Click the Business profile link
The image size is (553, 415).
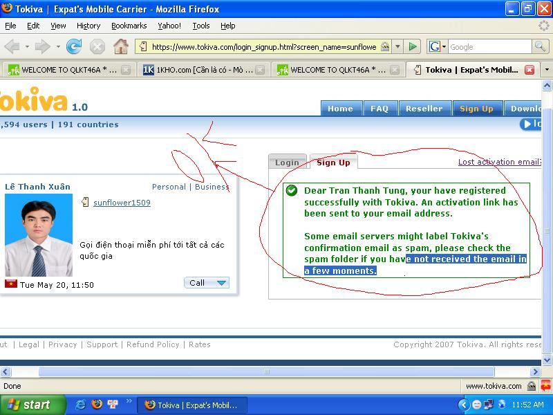tap(212, 187)
